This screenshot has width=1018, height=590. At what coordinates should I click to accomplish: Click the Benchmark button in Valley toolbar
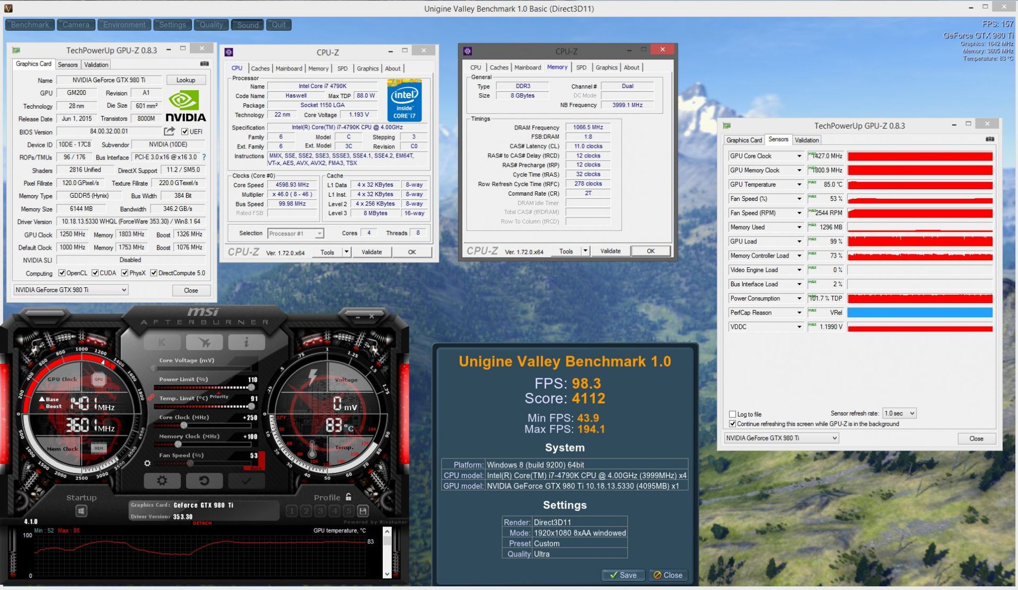[x=30, y=24]
